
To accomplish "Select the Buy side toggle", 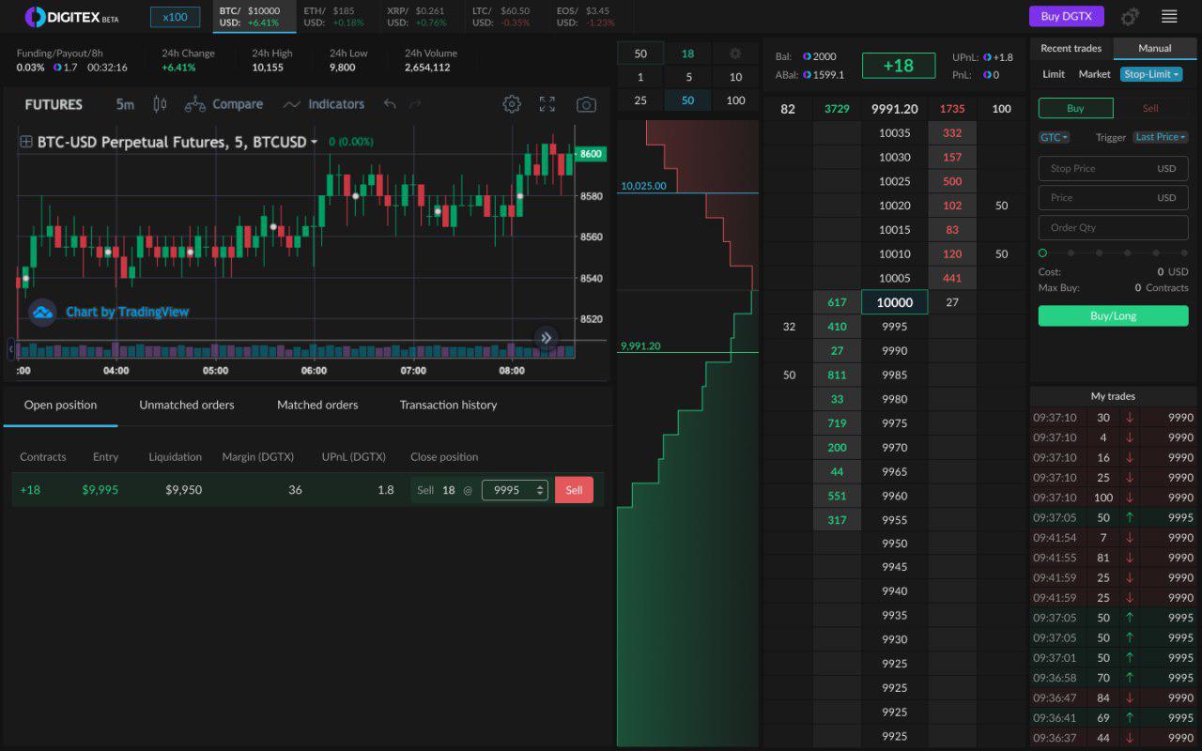I will [x=1075, y=108].
